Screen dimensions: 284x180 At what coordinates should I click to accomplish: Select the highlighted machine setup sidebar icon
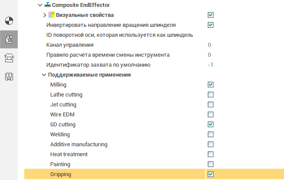point(9,39)
